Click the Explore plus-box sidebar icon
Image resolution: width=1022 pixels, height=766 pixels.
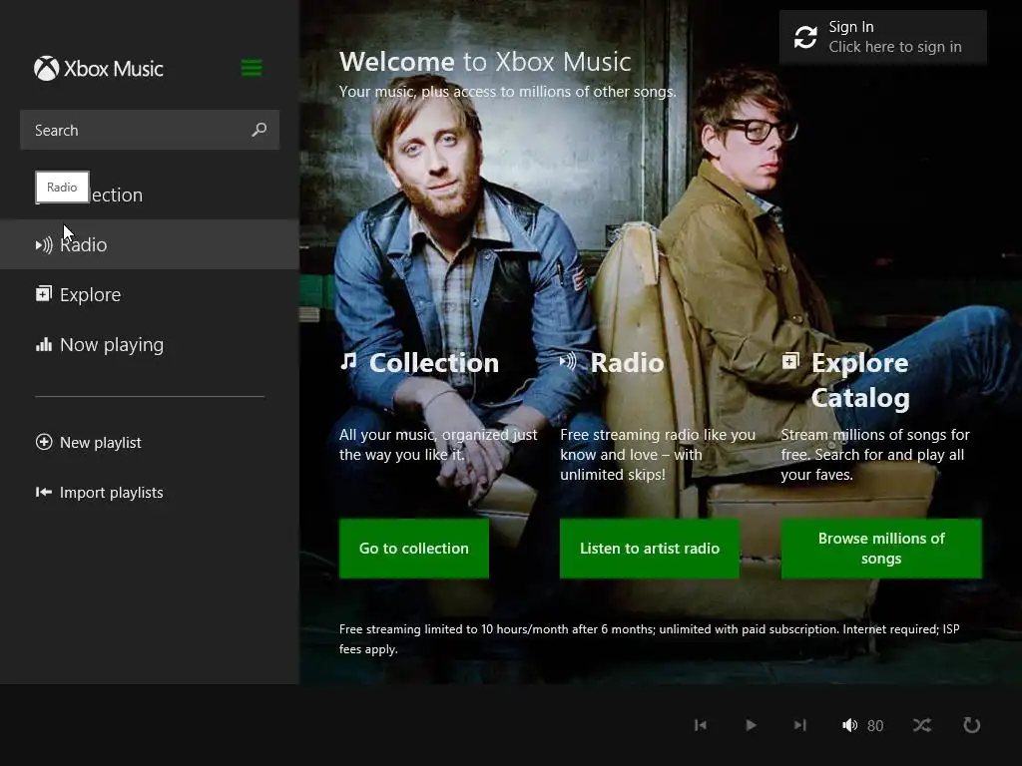pyautogui.click(x=44, y=294)
